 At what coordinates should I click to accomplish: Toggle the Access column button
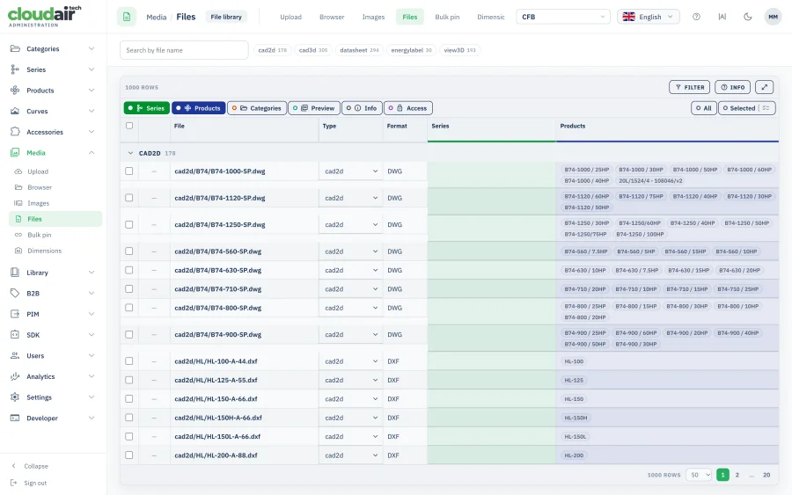coord(408,108)
